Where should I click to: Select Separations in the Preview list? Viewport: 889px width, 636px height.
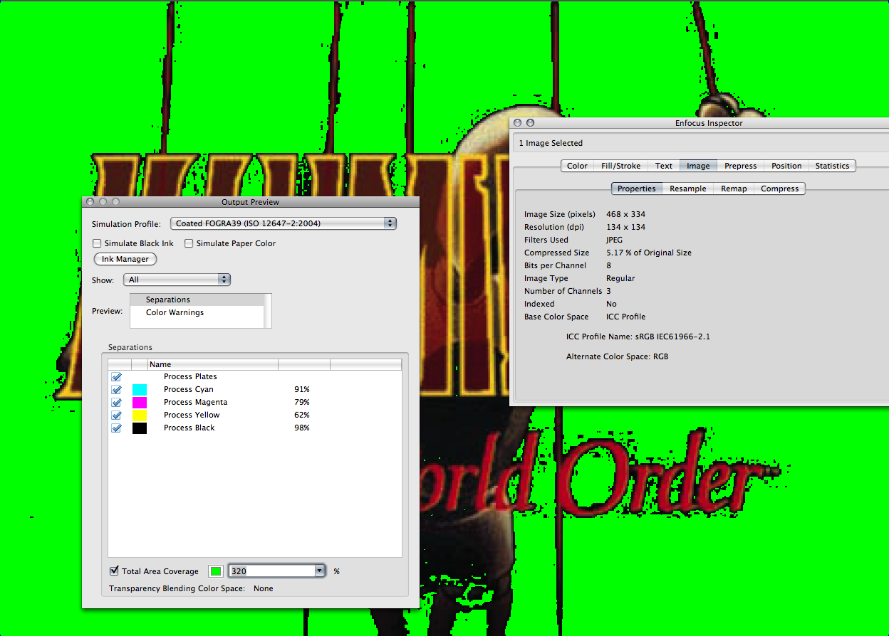pos(197,300)
